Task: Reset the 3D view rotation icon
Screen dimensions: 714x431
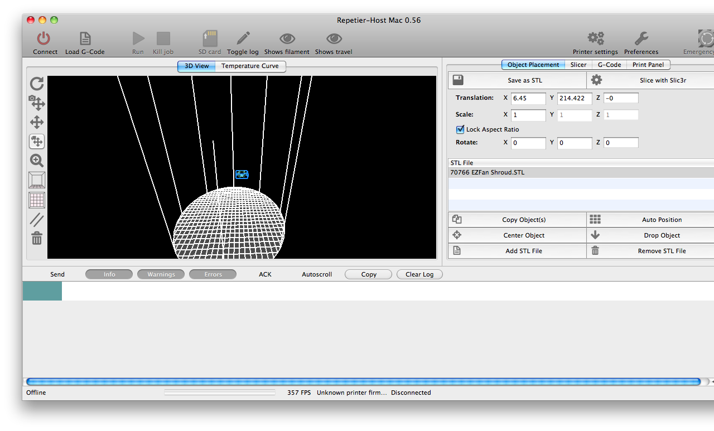Action: (37, 84)
